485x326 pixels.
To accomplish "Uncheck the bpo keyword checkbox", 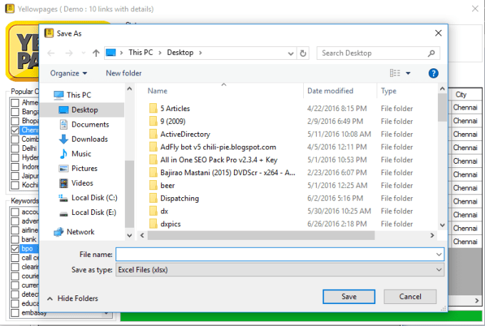I will [x=15, y=248].
